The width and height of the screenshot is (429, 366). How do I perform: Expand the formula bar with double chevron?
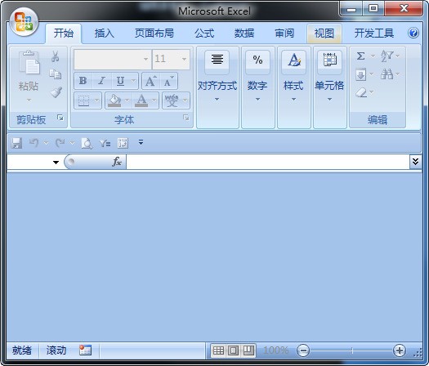415,162
